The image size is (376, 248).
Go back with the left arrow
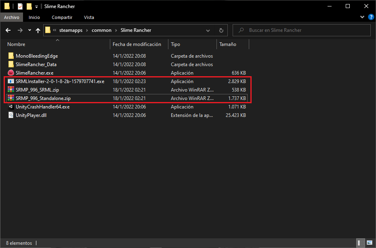click(8, 30)
